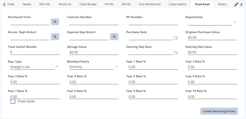The image size is (246, 119).
Task: Click the Accum. Dept GLAcct lookup icon
Action: (55, 36)
